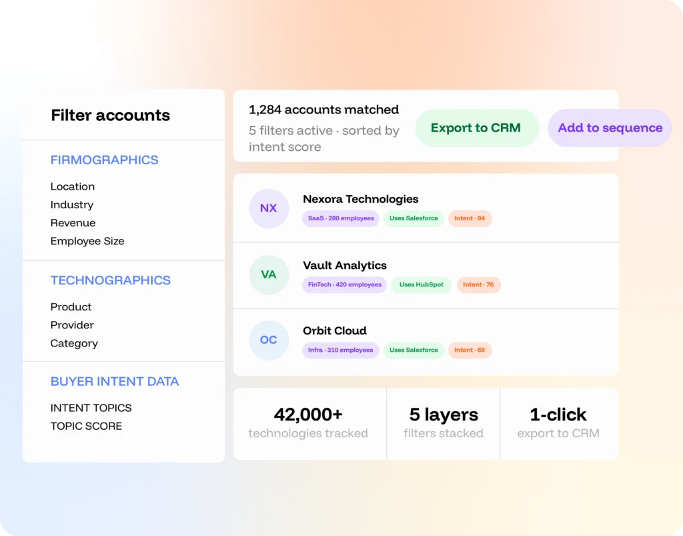Click the Add to sequence button

pos(610,127)
